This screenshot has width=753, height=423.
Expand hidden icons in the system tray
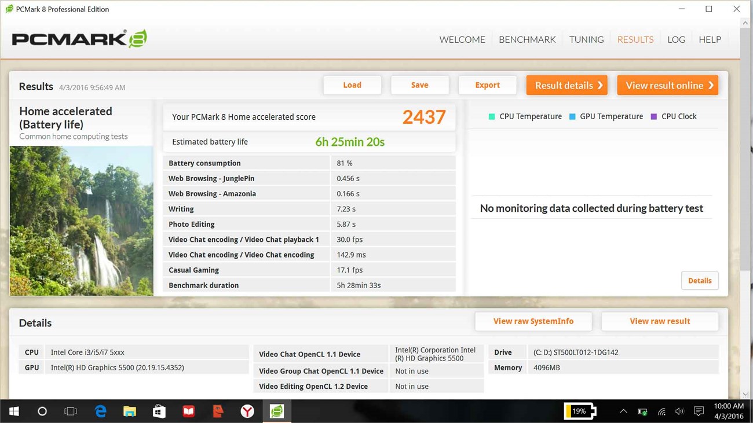pyautogui.click(x=623, y=411)
